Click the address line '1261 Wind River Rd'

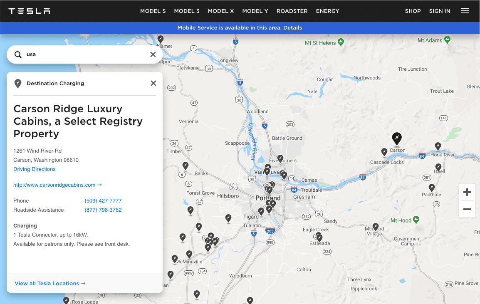click(x=37, y=151)
